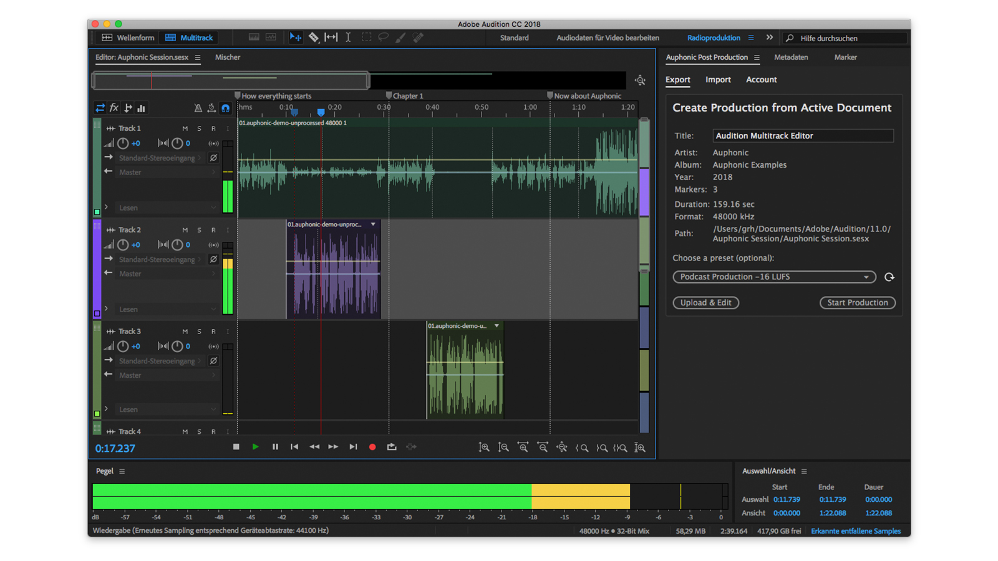The width and height of the screenshot is (998, 561).
Task: Enable the snapping magnet icon
Action: pos(225,108)
